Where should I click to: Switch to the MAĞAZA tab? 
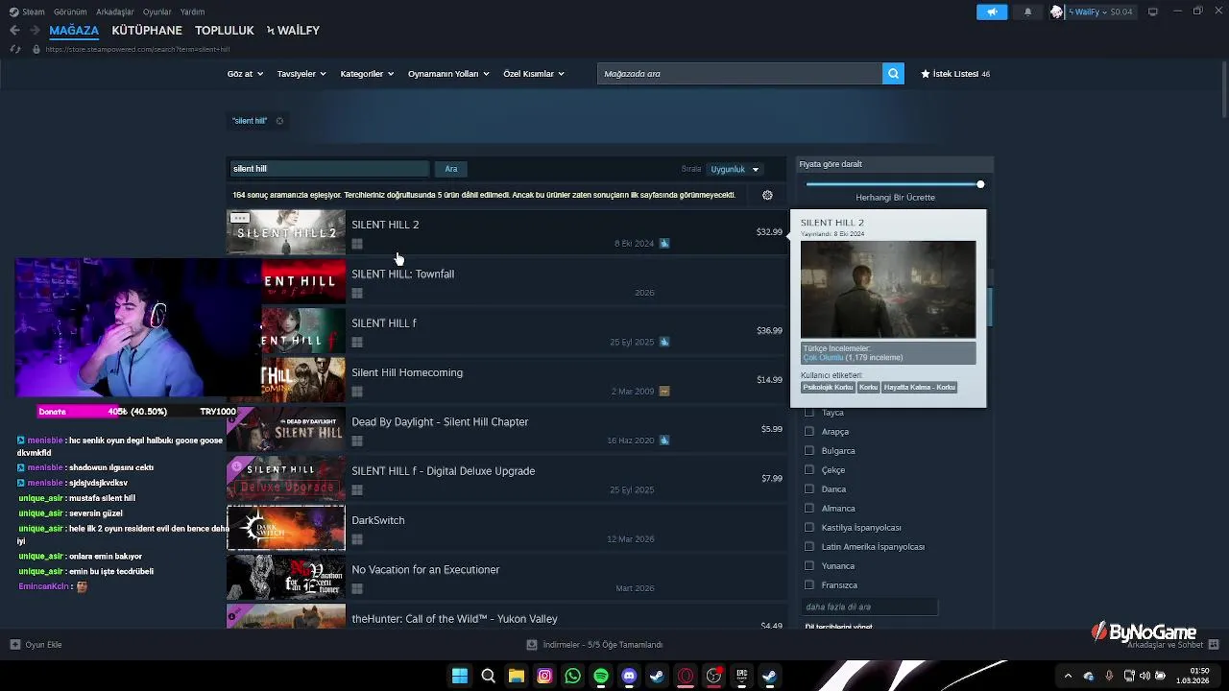click(x=74, y=31)
